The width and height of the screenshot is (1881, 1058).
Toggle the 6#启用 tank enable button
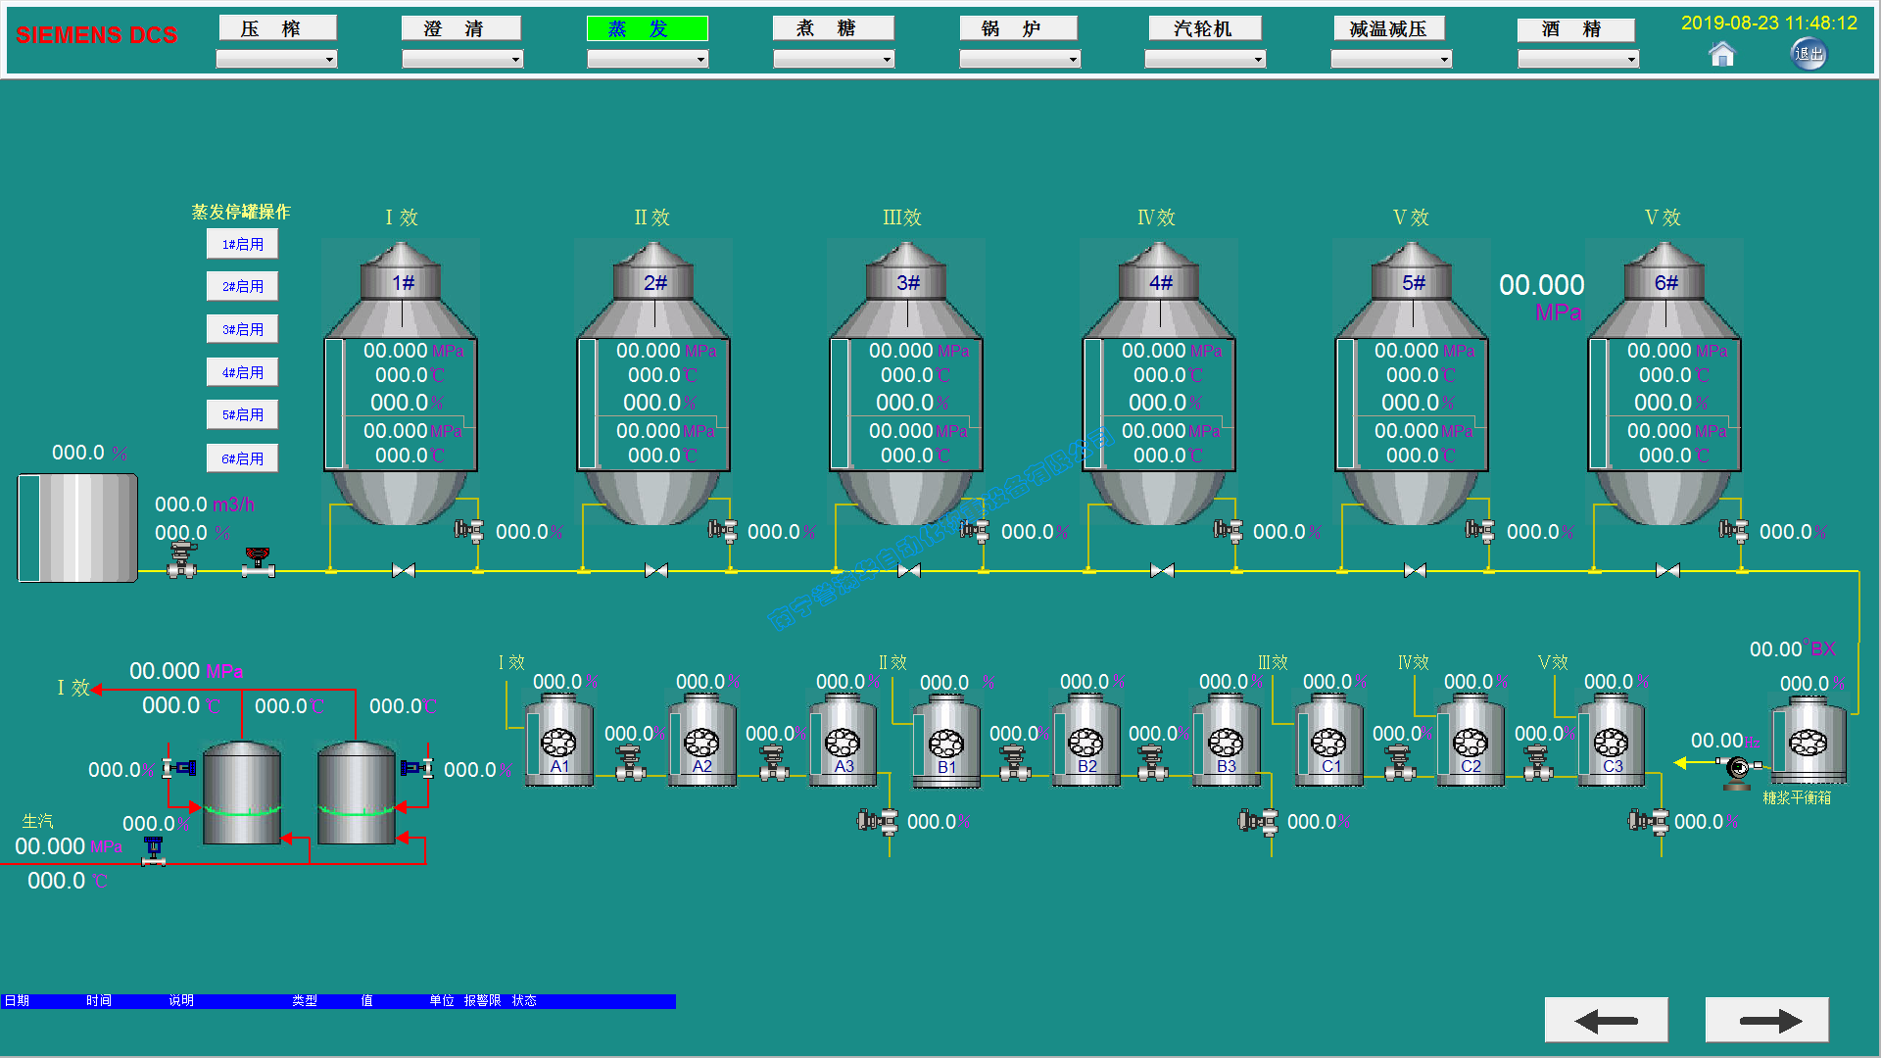[242, 458]
